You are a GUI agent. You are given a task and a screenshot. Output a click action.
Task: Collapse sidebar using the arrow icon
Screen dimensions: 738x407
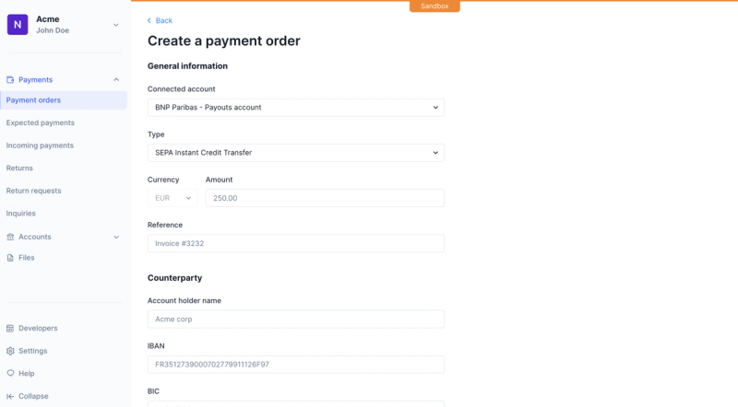tap(10, 396)
